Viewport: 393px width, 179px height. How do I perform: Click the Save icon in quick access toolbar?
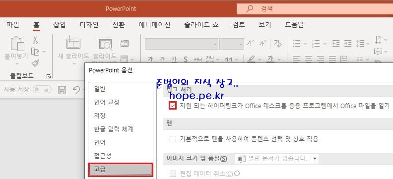point(62,90)
